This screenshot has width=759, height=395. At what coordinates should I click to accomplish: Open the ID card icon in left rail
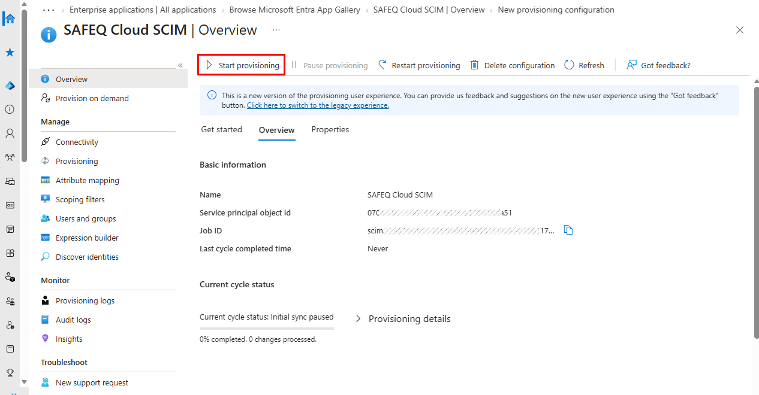[10, 205]
